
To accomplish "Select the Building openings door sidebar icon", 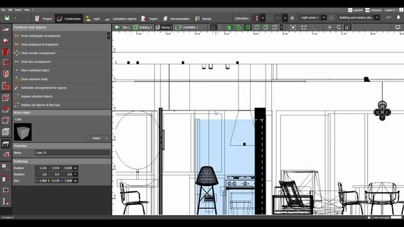I will coord(6,74).
